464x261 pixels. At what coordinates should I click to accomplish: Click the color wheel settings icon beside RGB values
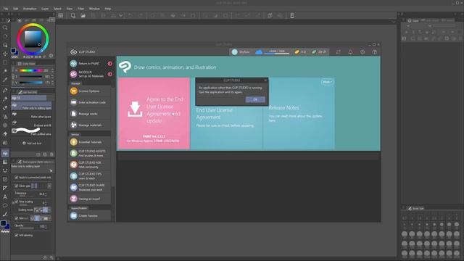click(x=51, y=56)
